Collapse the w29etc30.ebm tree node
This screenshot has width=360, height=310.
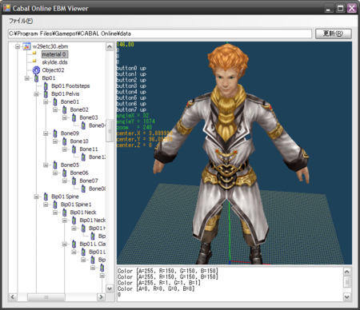point(18,46)
